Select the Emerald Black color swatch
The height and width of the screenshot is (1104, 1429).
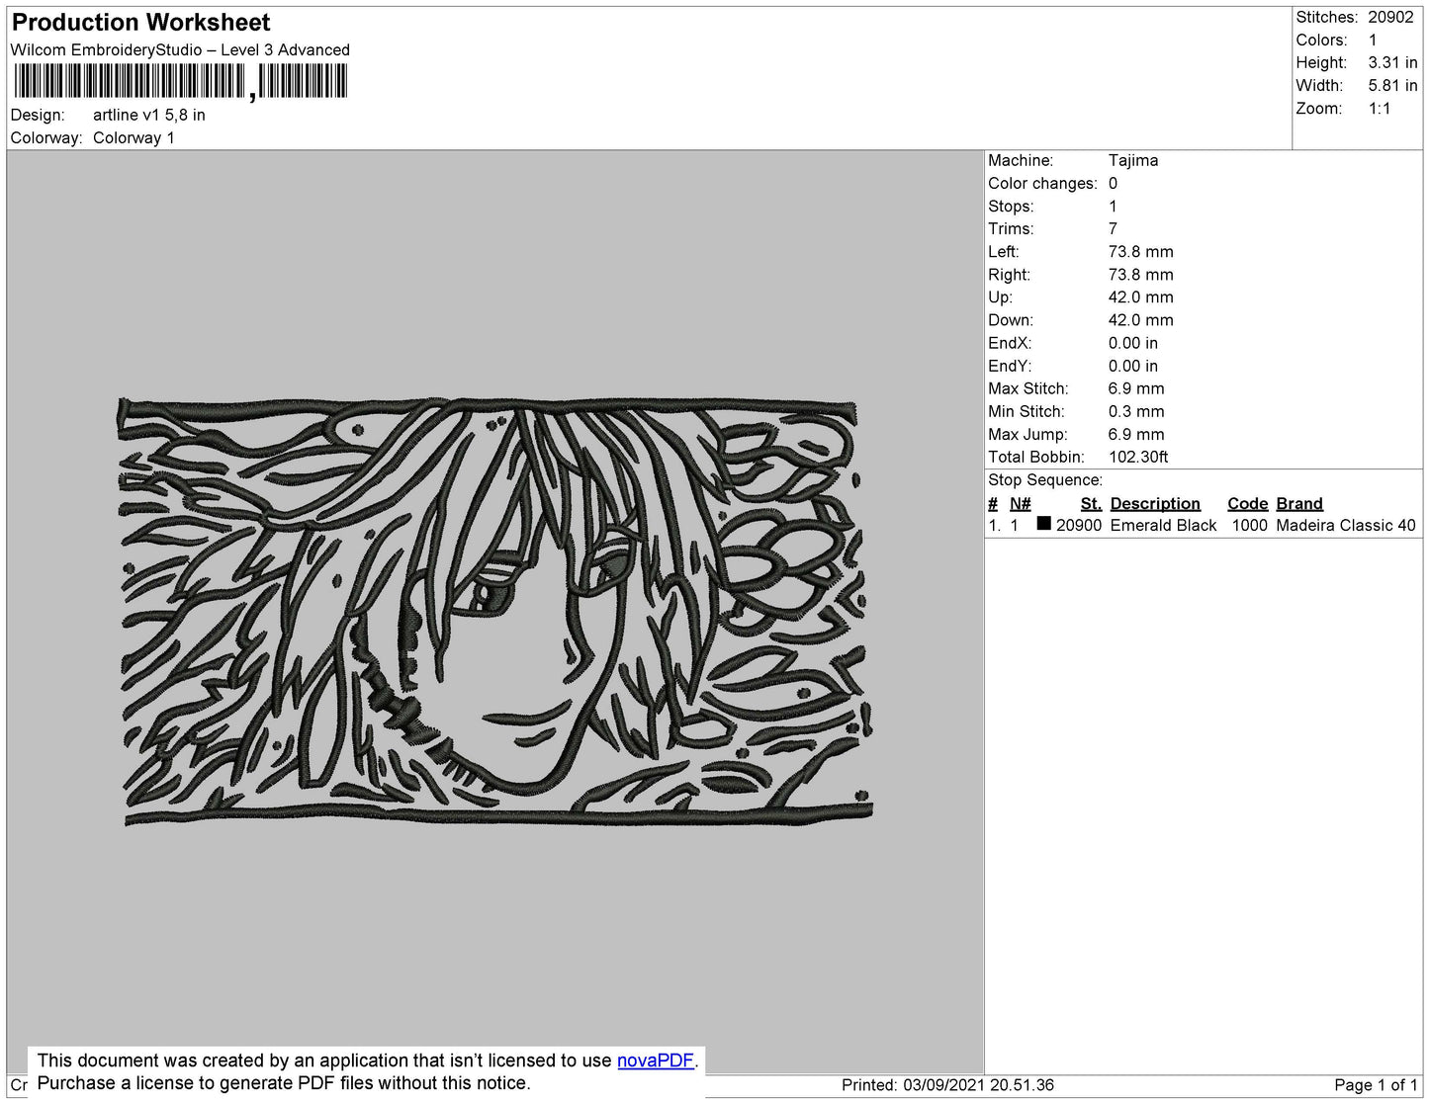[x=1043, y=524]
